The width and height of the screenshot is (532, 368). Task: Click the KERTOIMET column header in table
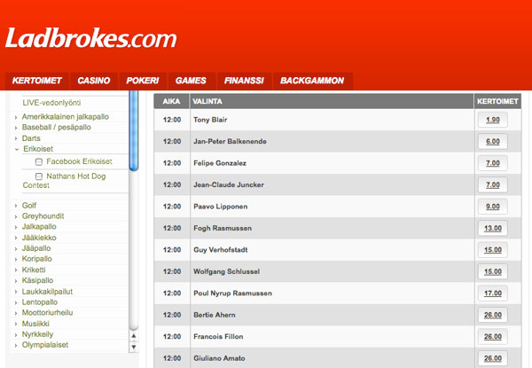coord(497,101)
